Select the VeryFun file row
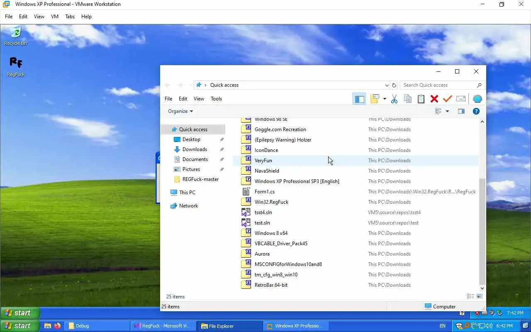The width and height of the screenshot is (531, 332). point(356,160)
